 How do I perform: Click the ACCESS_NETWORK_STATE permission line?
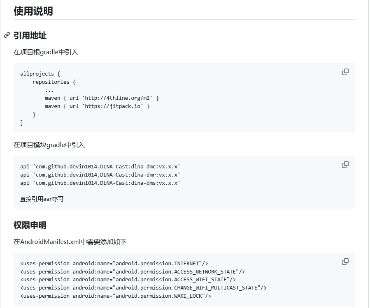click(133, 271)
